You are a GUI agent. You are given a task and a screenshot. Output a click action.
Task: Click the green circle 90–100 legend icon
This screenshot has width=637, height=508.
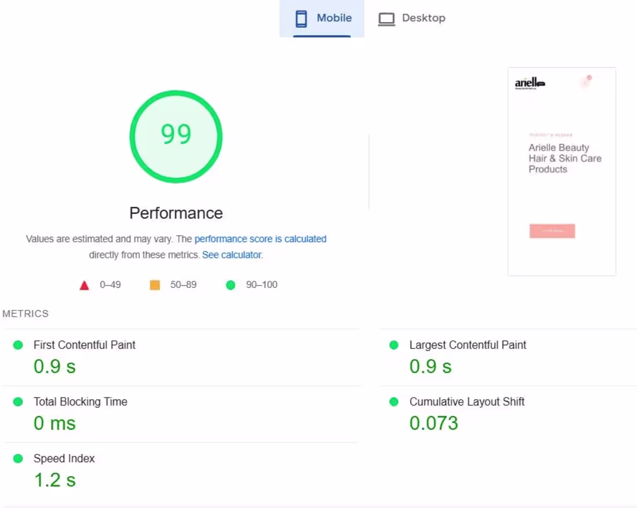click(230, 286)
